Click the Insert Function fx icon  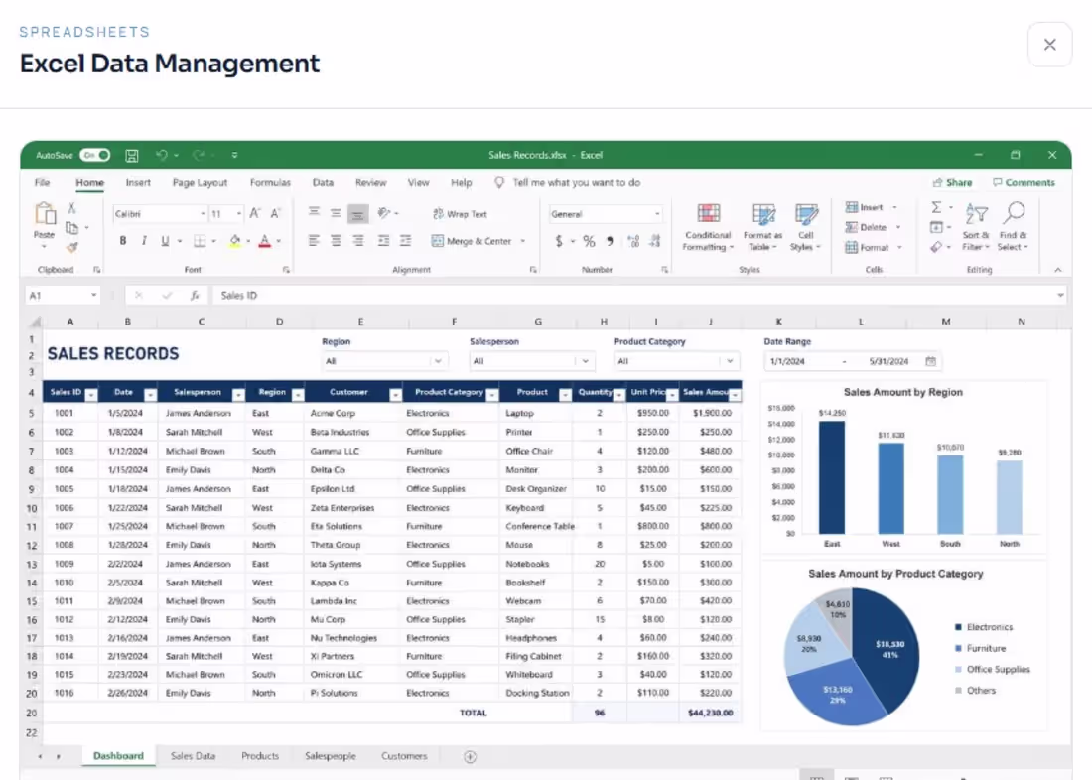[195, 296]
